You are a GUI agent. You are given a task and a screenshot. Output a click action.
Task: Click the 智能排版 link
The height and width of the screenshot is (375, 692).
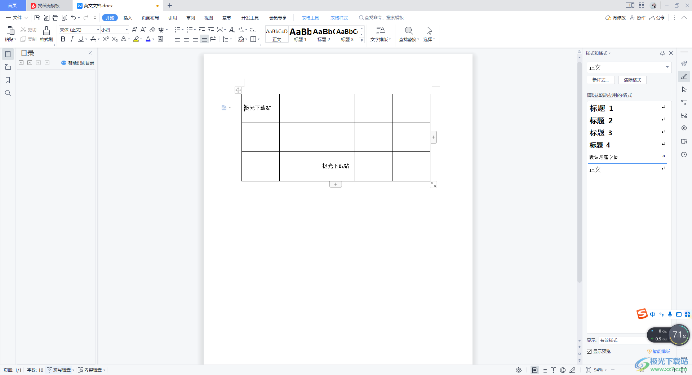tap(658, 351)
